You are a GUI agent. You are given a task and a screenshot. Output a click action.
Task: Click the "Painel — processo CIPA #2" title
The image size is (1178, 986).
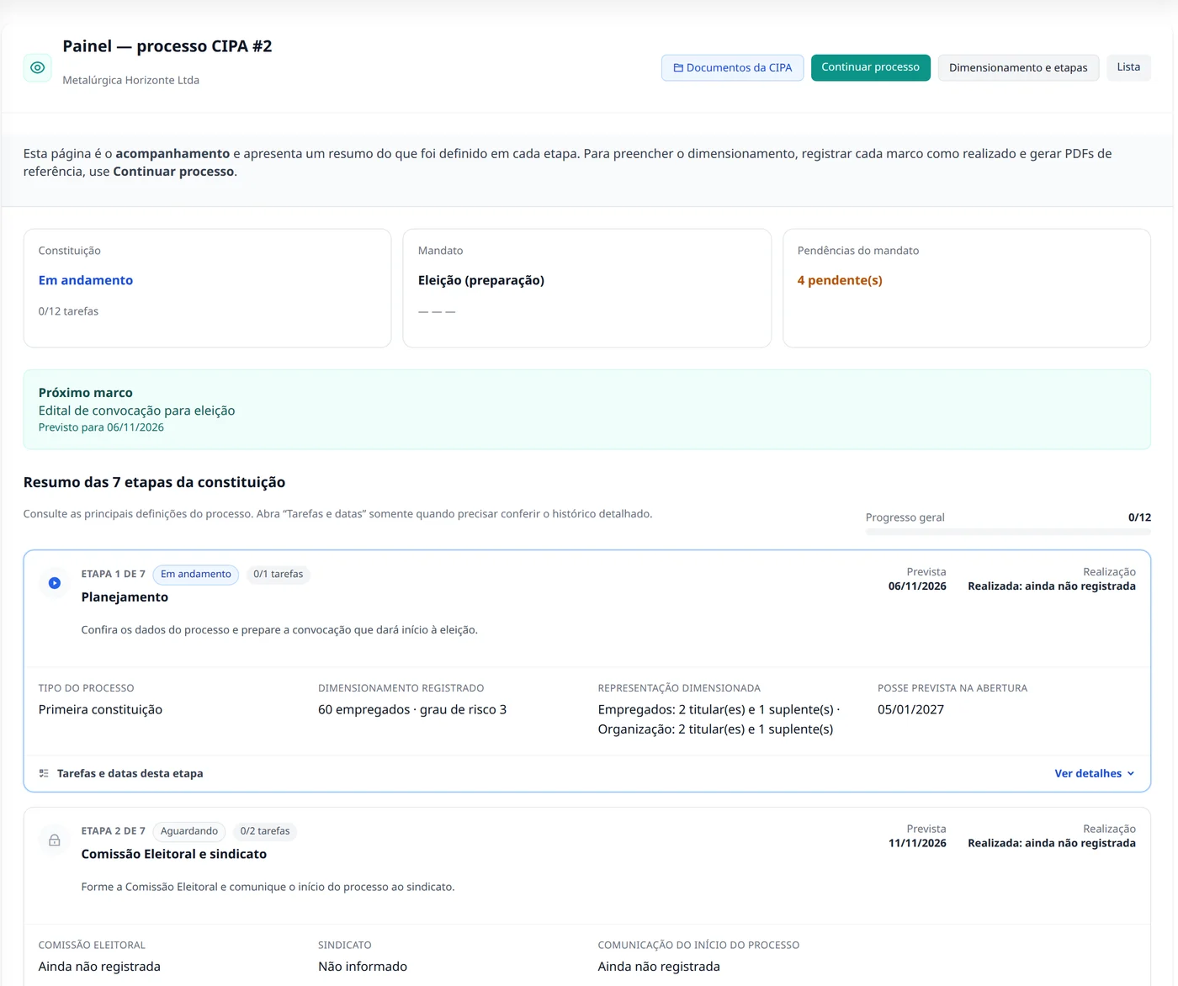[167, 46]
